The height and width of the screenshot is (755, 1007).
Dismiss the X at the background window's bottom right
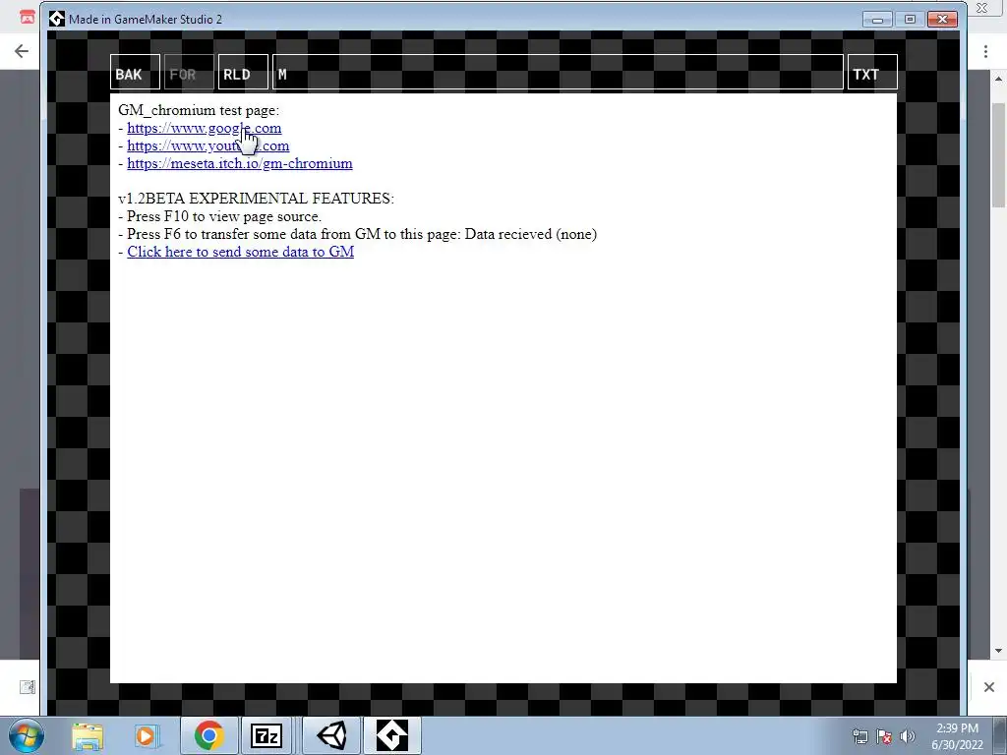989,687
